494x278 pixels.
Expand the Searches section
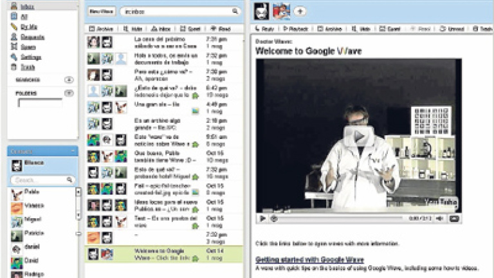pyautogui.click(x=69, y=80)
